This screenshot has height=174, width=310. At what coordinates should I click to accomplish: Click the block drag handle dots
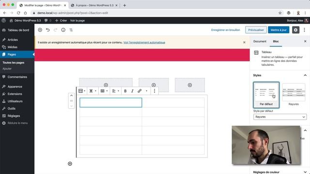[x=71, y=101]
